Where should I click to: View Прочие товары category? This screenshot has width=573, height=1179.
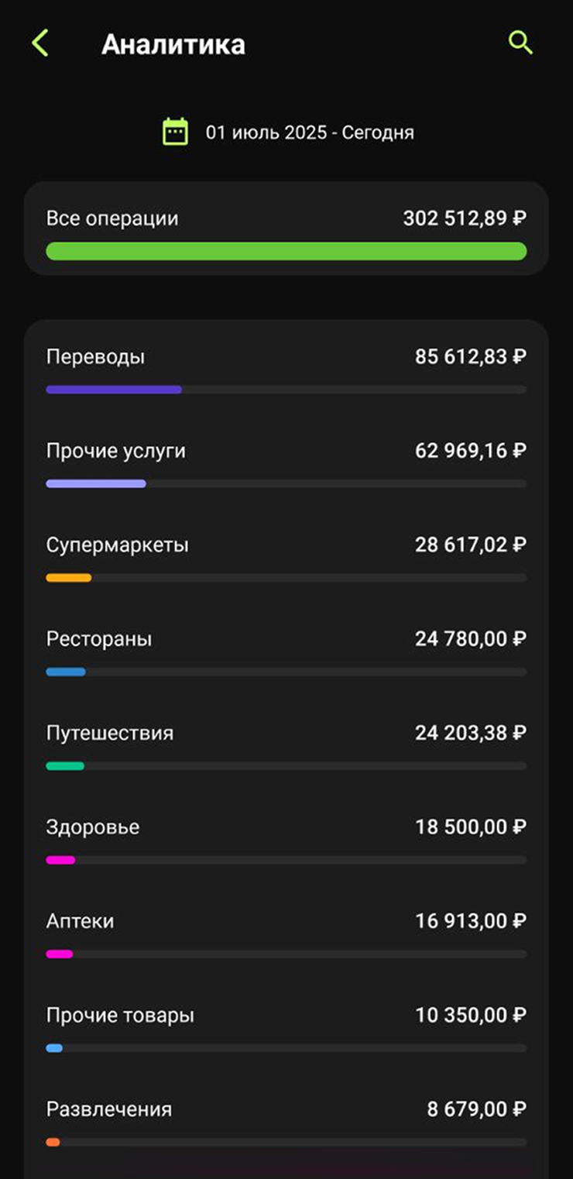(x=286, y=1027)
